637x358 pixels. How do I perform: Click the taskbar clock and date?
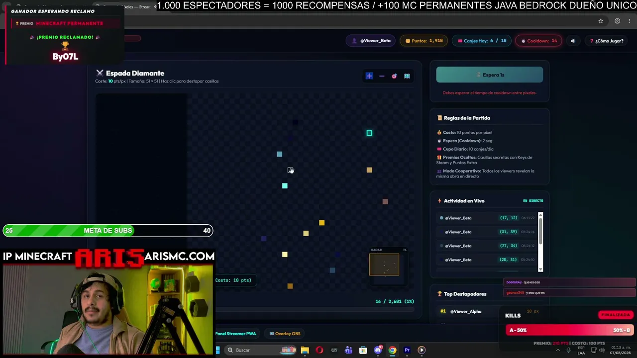click(x=621, y=350)
